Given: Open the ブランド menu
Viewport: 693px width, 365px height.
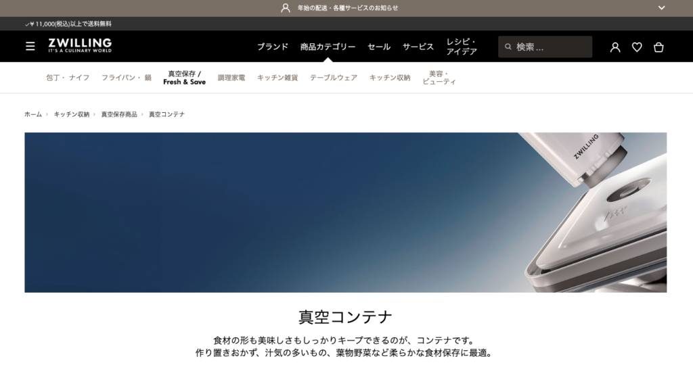Looking at the screenshot, I should [273, 47].
